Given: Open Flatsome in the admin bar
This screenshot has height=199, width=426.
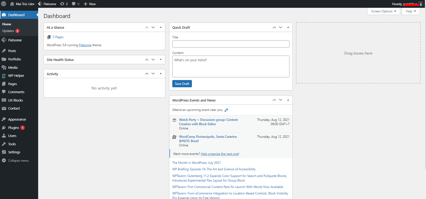Looking at the screenshot, I should click(47, 4).
